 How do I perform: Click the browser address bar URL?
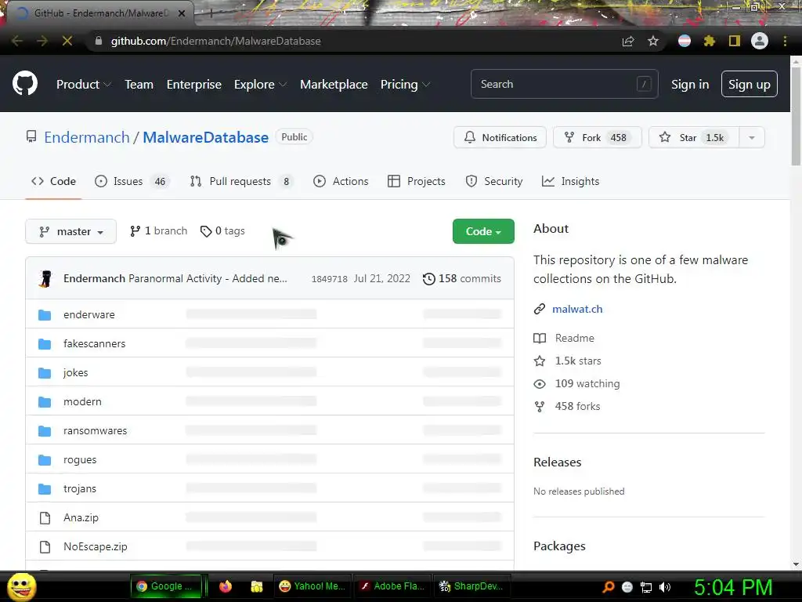(x=216, y=41)
